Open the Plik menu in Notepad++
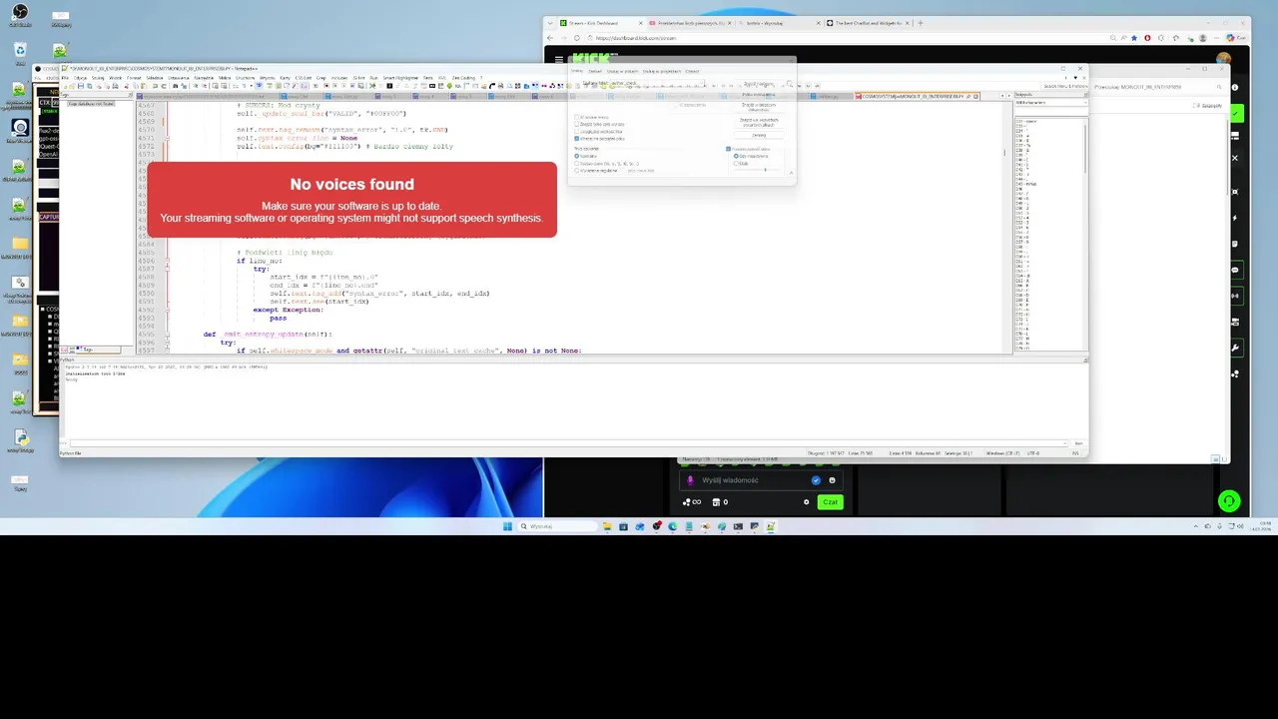The width and height of the screenshot is (1278, 719). pos(65,78)
